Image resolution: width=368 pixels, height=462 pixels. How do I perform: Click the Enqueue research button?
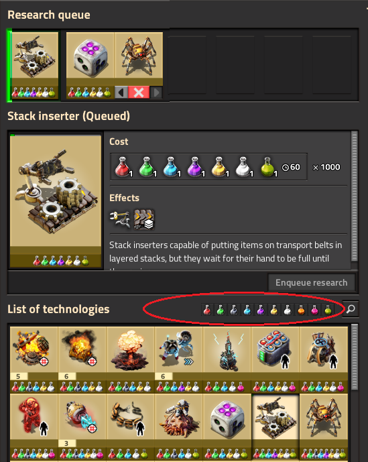[x=312, y=282]
